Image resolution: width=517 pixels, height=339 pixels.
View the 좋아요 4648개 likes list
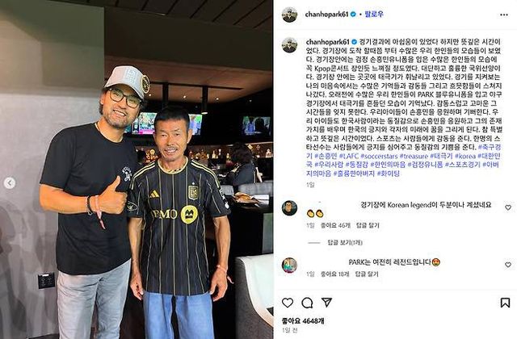tap(303, 320)
